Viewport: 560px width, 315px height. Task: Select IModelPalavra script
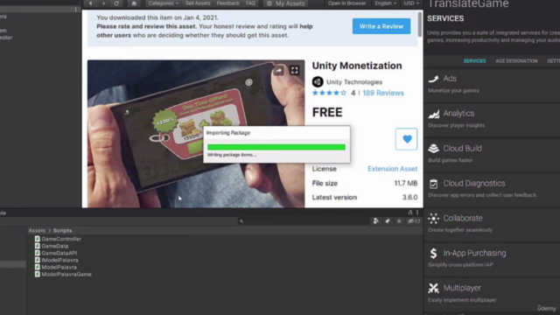[59, 261]
